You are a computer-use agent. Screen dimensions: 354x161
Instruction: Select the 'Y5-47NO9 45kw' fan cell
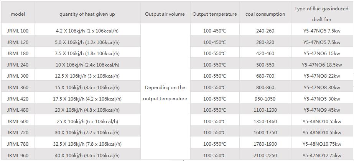point(321,110)
